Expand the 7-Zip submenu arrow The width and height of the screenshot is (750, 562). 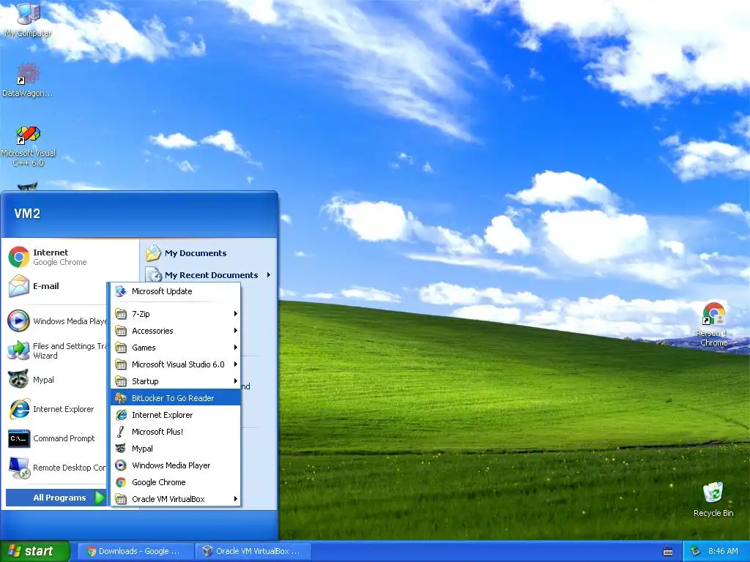pyautogui.click(x=235, y=313)
